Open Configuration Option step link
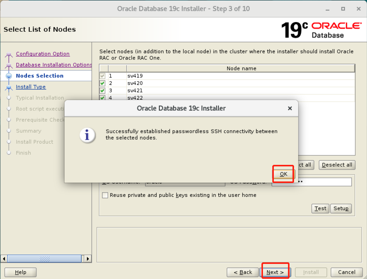The height and width of the screenshot is (279, 367). pos(43,54)
